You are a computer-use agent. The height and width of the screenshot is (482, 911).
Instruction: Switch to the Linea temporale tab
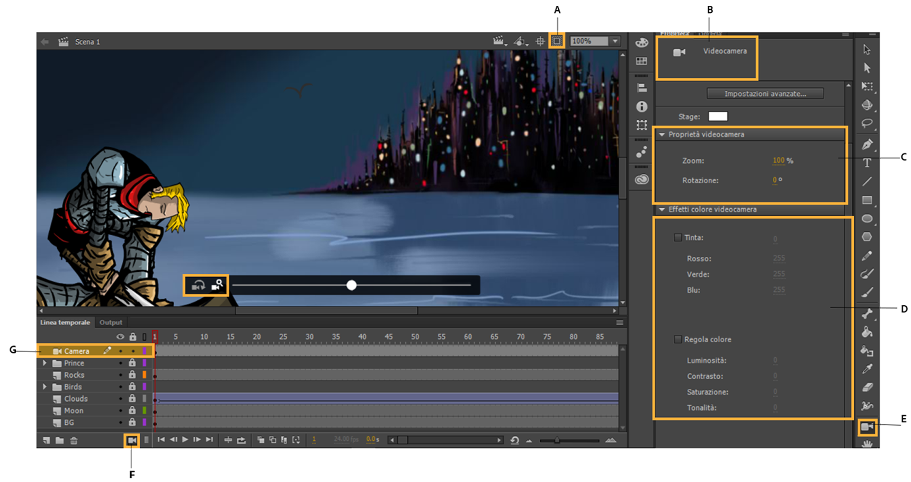tap(65, 322)
